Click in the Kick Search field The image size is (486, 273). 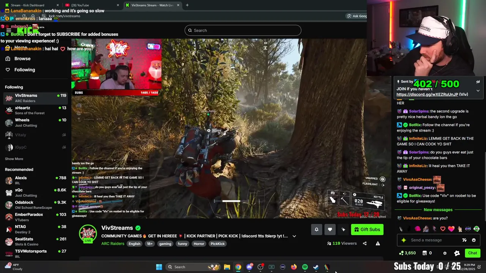[x=243, y=30]
